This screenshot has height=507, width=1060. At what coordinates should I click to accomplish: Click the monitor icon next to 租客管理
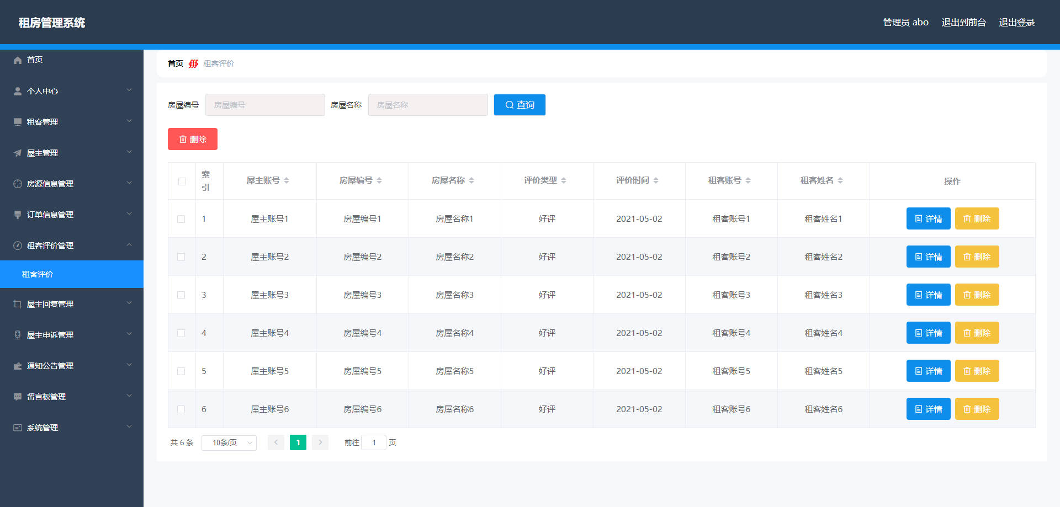[18, 122]
